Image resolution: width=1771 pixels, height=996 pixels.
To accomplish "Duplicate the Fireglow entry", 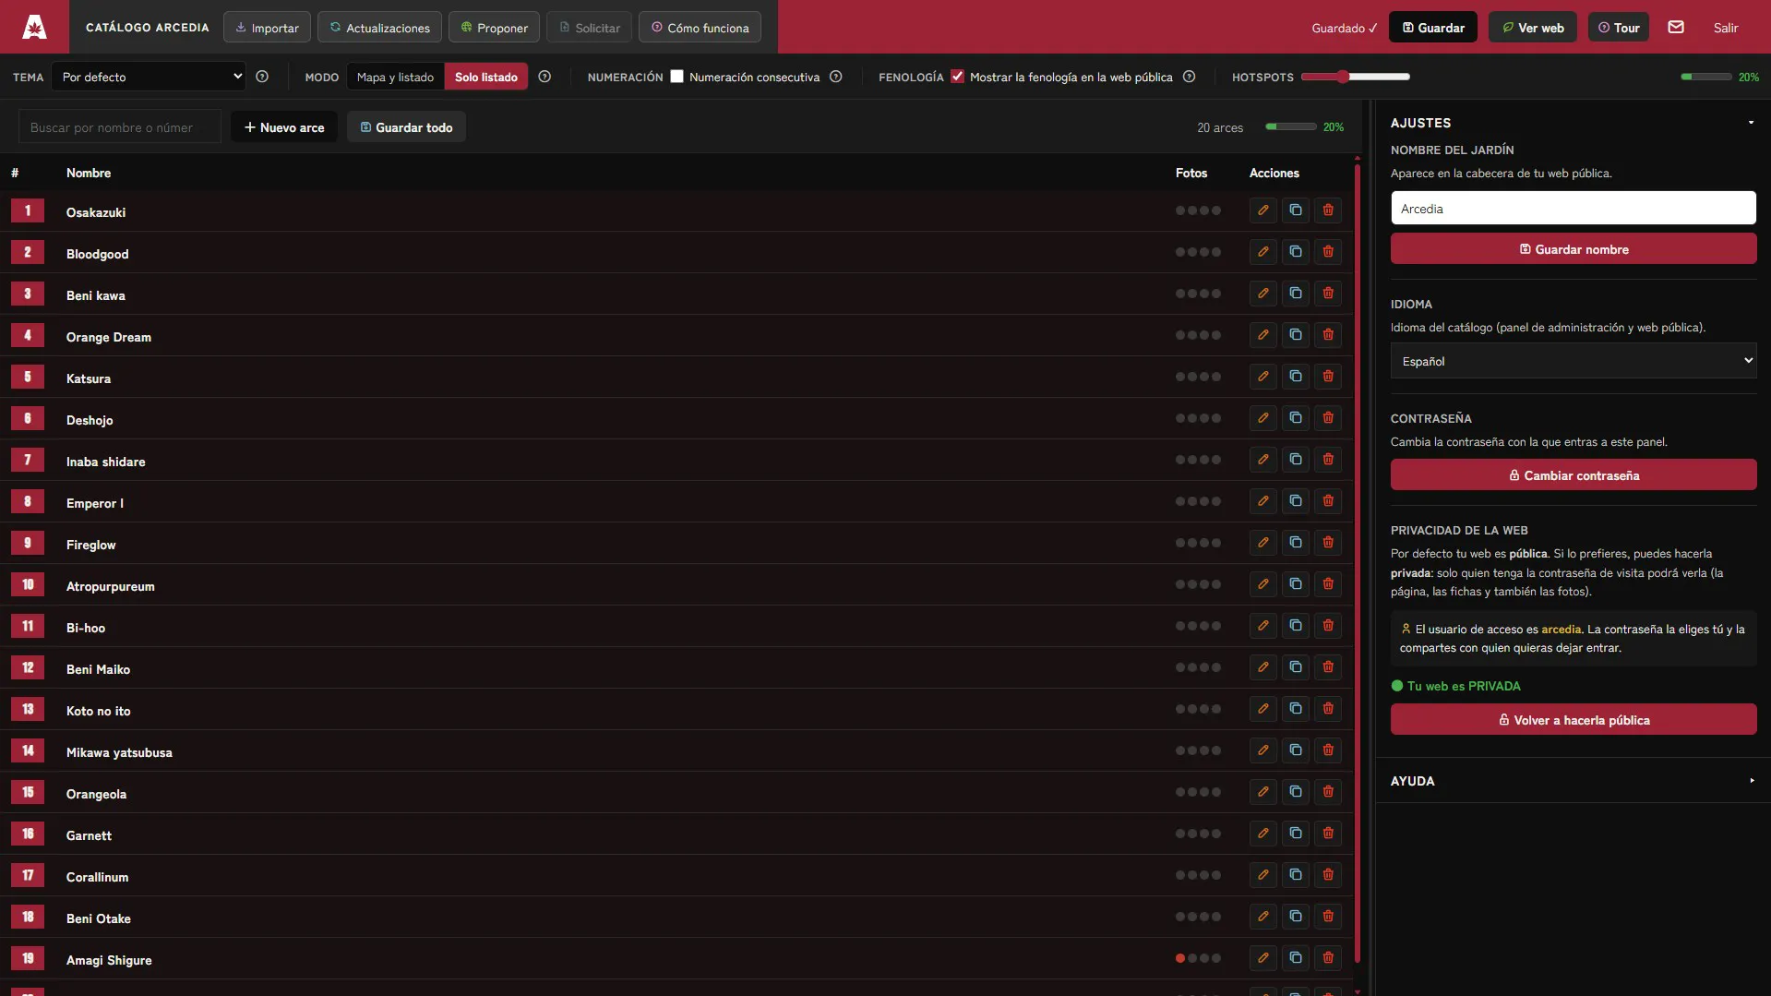I will pyautogui.click(x=1295, y=543).
